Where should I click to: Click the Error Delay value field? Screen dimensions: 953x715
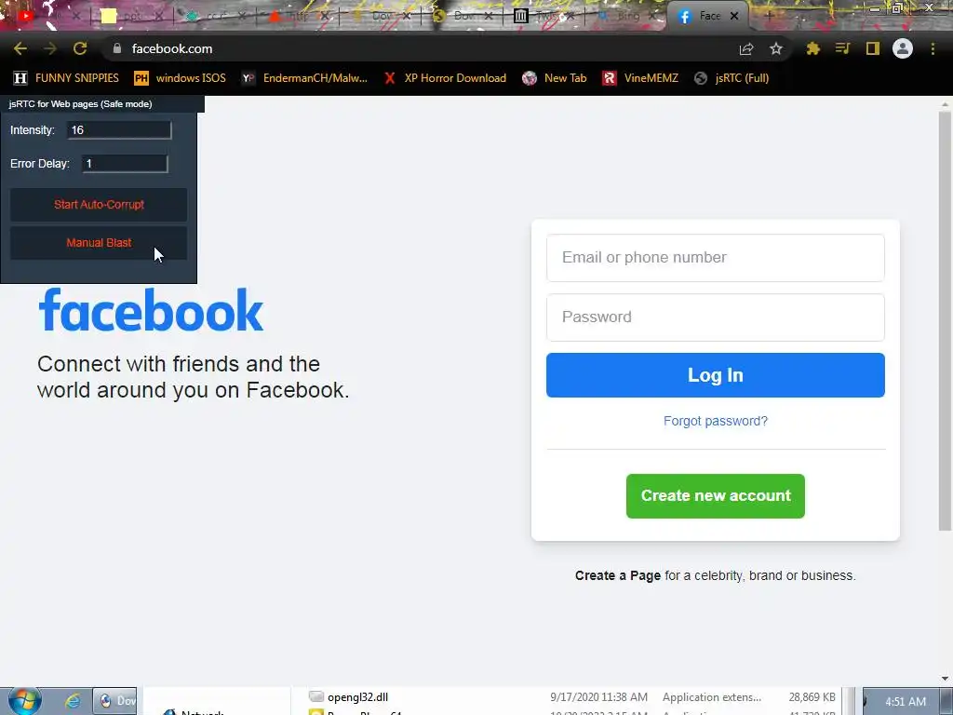tap(125, 164)
